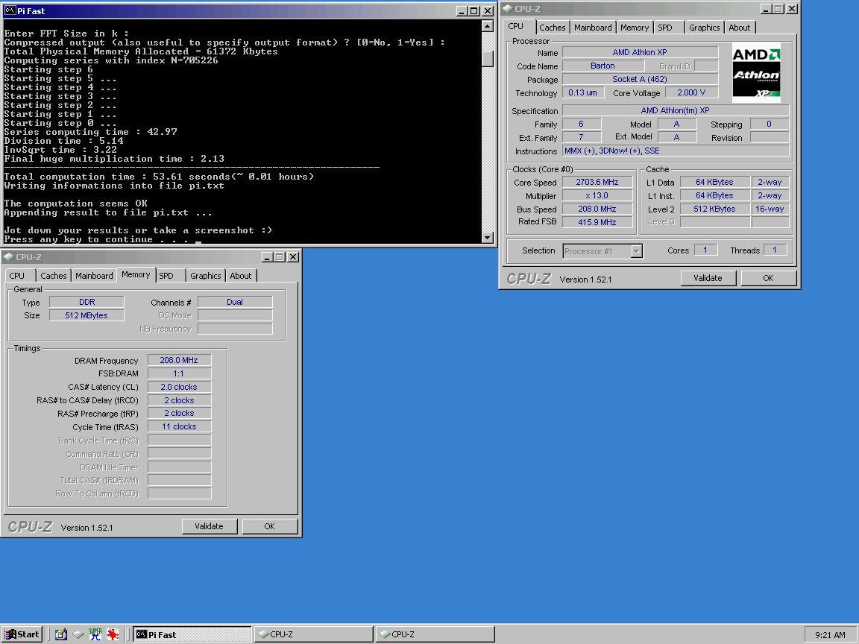Screen dimensions: 859x644
Task: Click OK in the CPU-Z processor window
Action: (x=768, y=278)
